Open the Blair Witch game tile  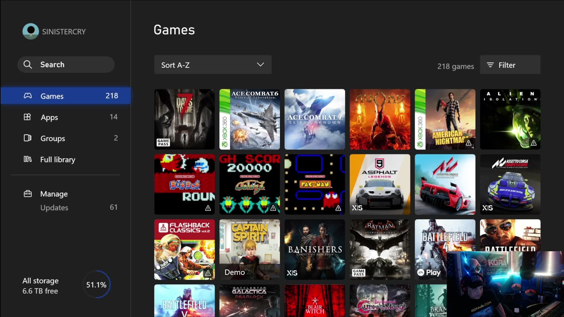click(x=315, y=301)
